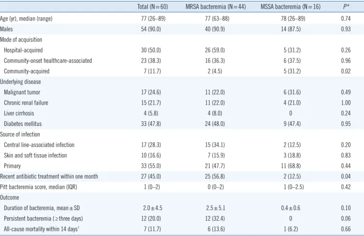364x236 pixels.
Task: Select the Hospital-acquired MRSA value '26 (59.0)'
Action: (215, 50)
